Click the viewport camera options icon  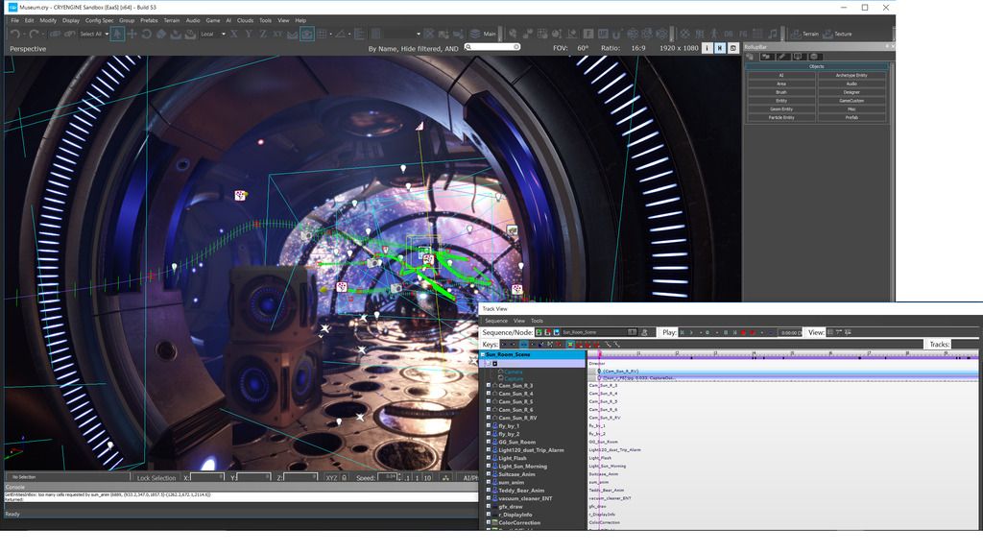732,48
